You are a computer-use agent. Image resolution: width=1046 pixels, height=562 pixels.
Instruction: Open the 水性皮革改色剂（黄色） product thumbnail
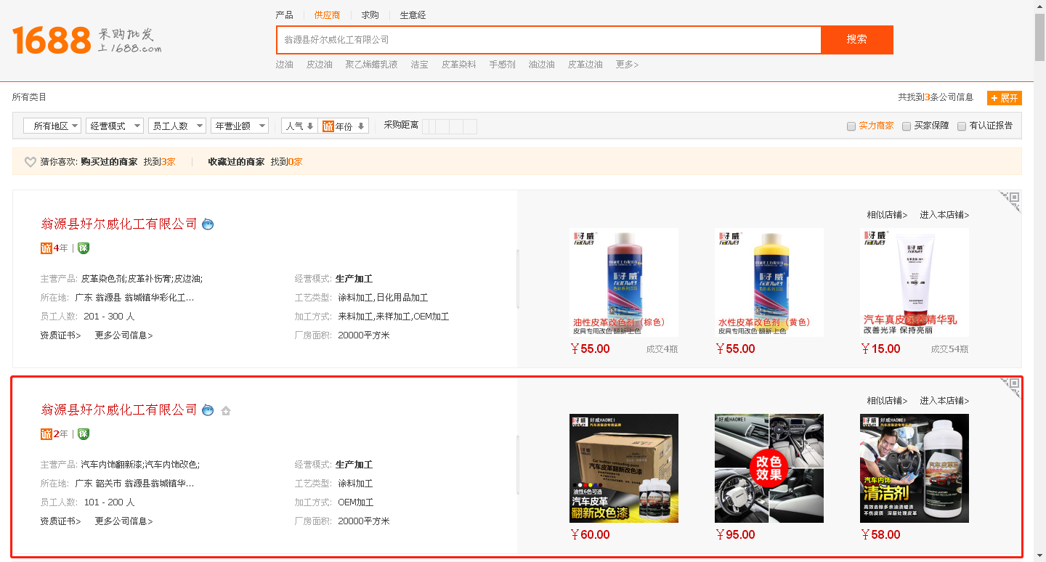click(769, 282)
